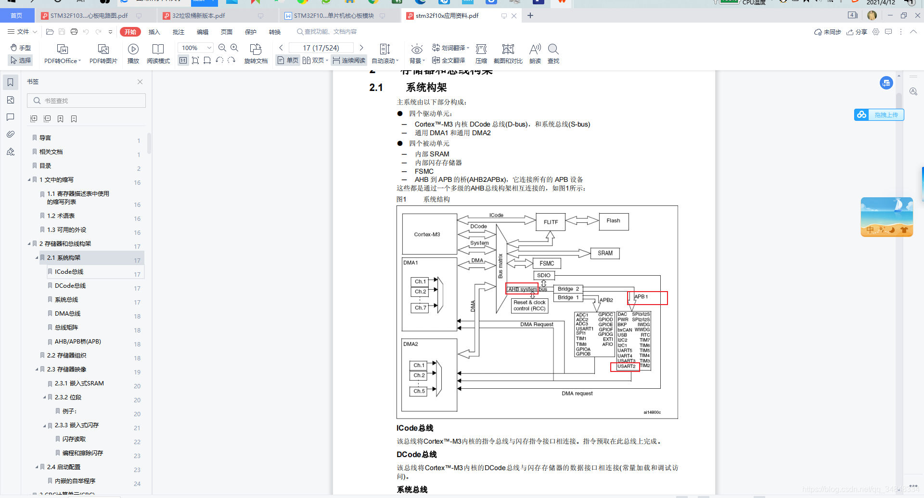
Task: Collapse the 2.3.2 位段 bookmark
Action: point(44,397)
